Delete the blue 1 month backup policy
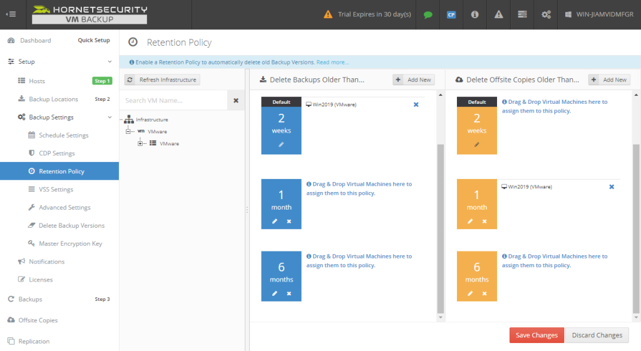This screenshot has height=351, width=641. pyautogui.click(x=289, y=221)
